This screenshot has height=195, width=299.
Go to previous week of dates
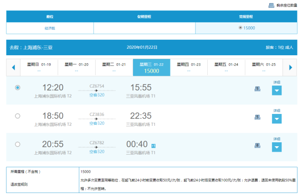tap(13, 68)
